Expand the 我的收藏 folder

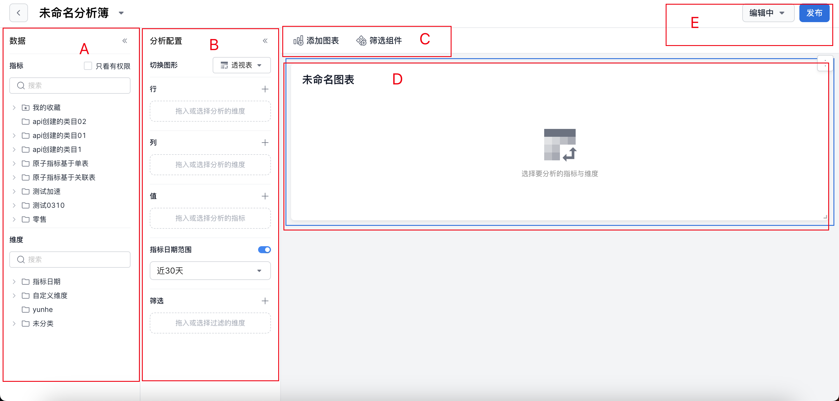click(14, 108)
